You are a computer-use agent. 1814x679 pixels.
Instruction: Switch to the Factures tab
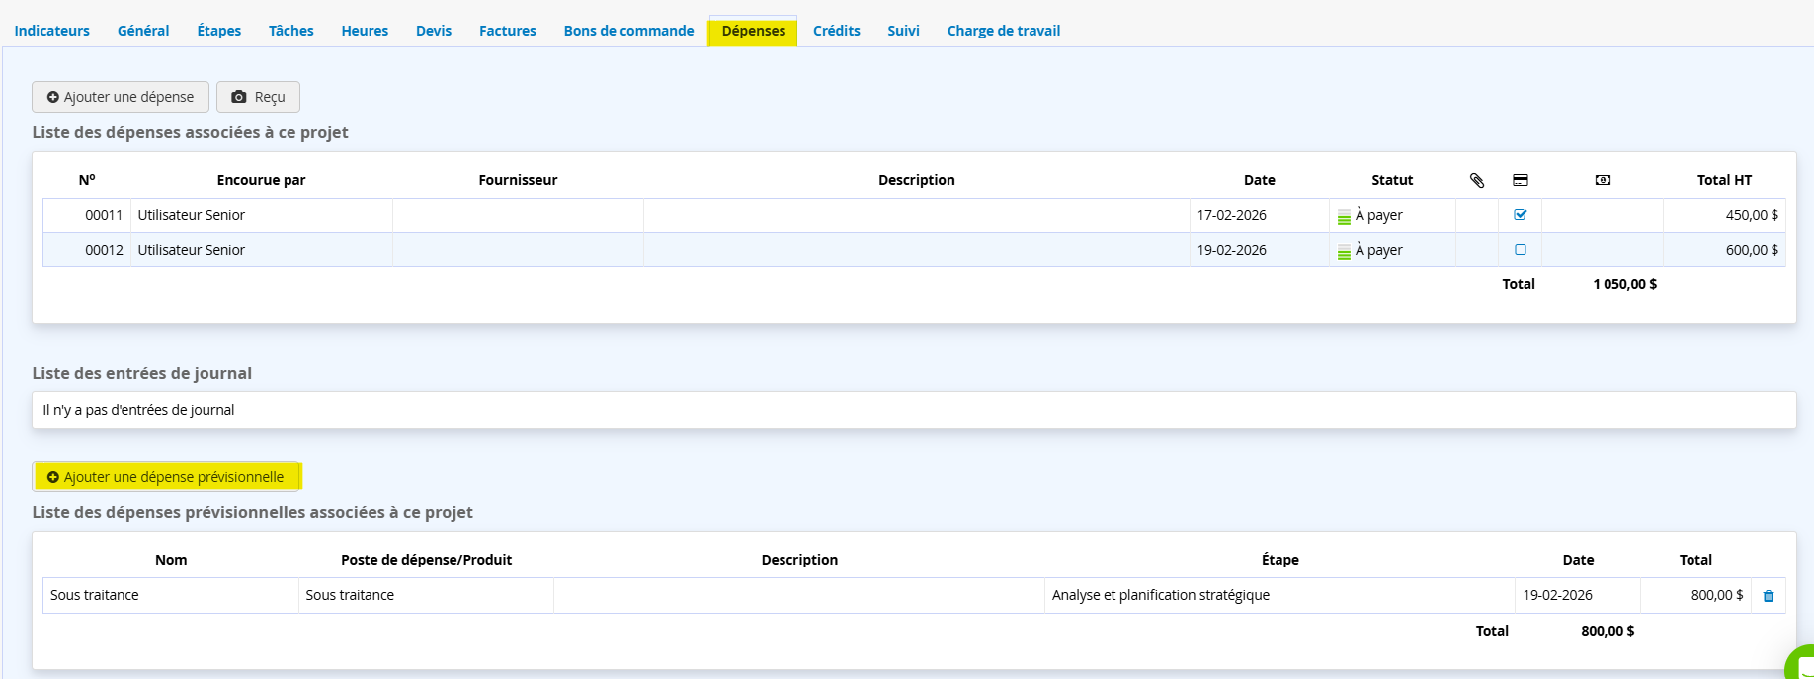(x=507, y=31)
